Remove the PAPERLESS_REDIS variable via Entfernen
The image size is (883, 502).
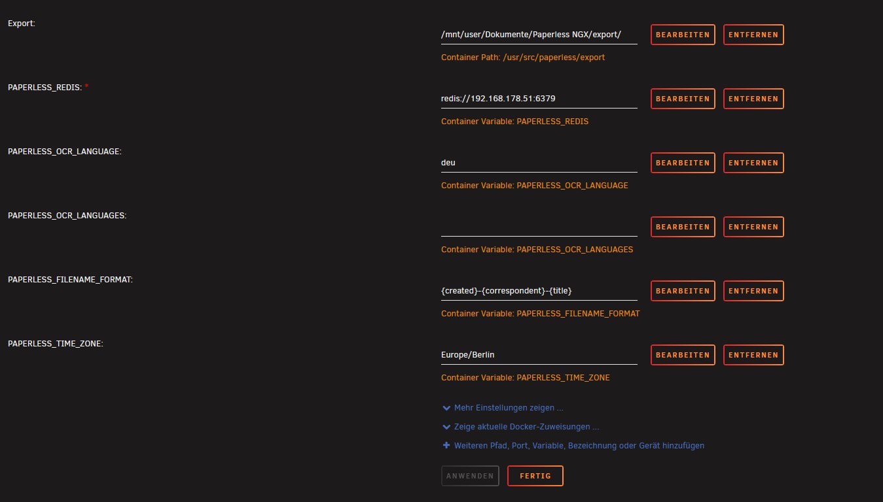753,99
